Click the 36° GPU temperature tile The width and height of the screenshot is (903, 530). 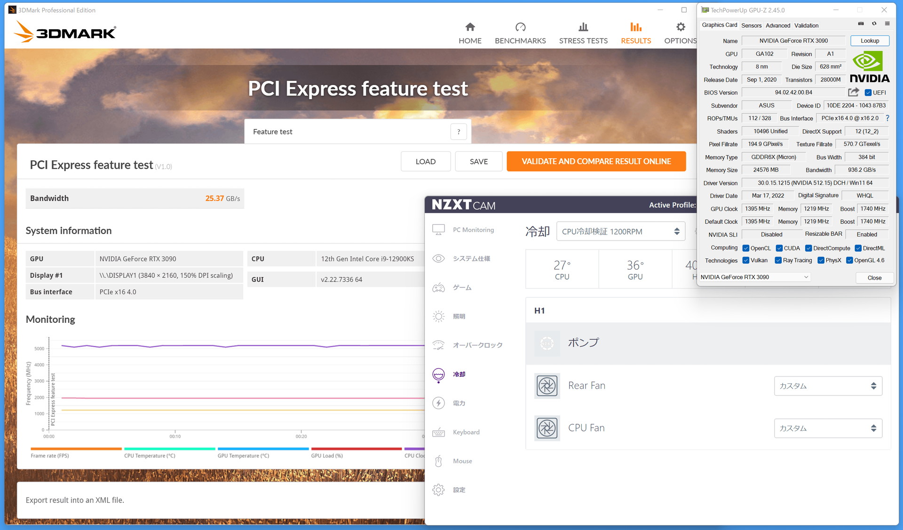point(635,270)
